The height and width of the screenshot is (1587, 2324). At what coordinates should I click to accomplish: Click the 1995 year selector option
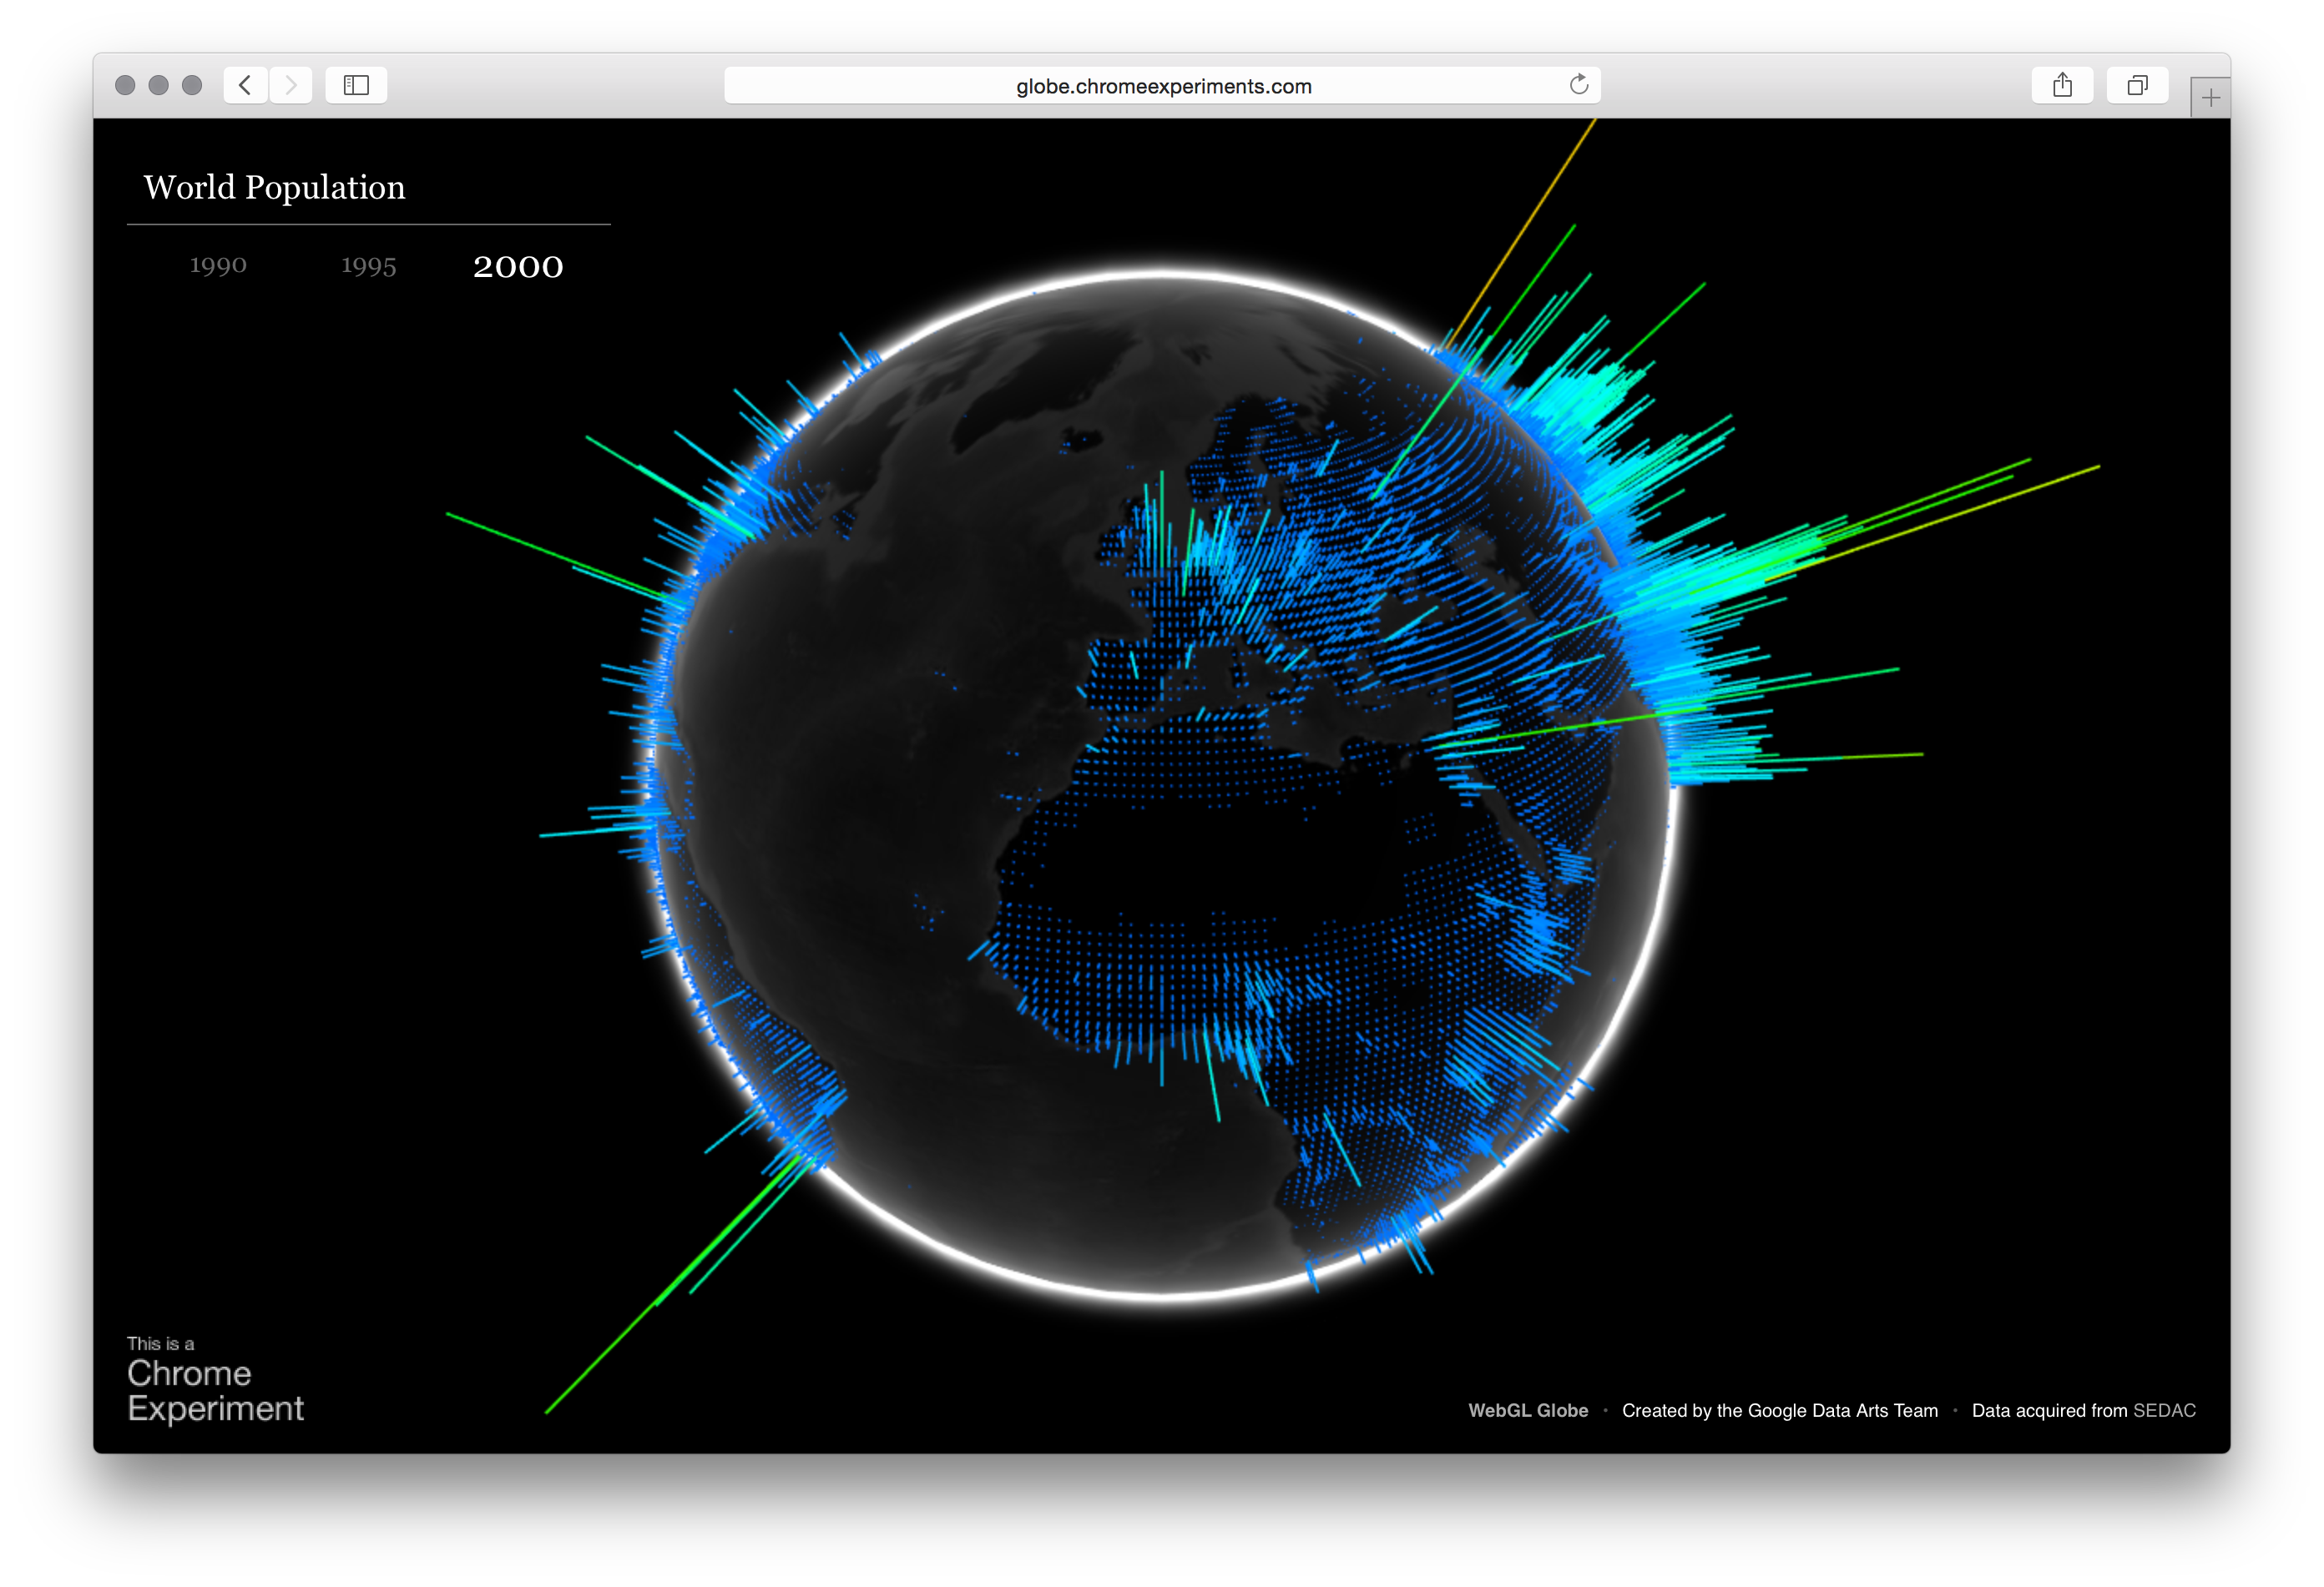coord(369,264)
